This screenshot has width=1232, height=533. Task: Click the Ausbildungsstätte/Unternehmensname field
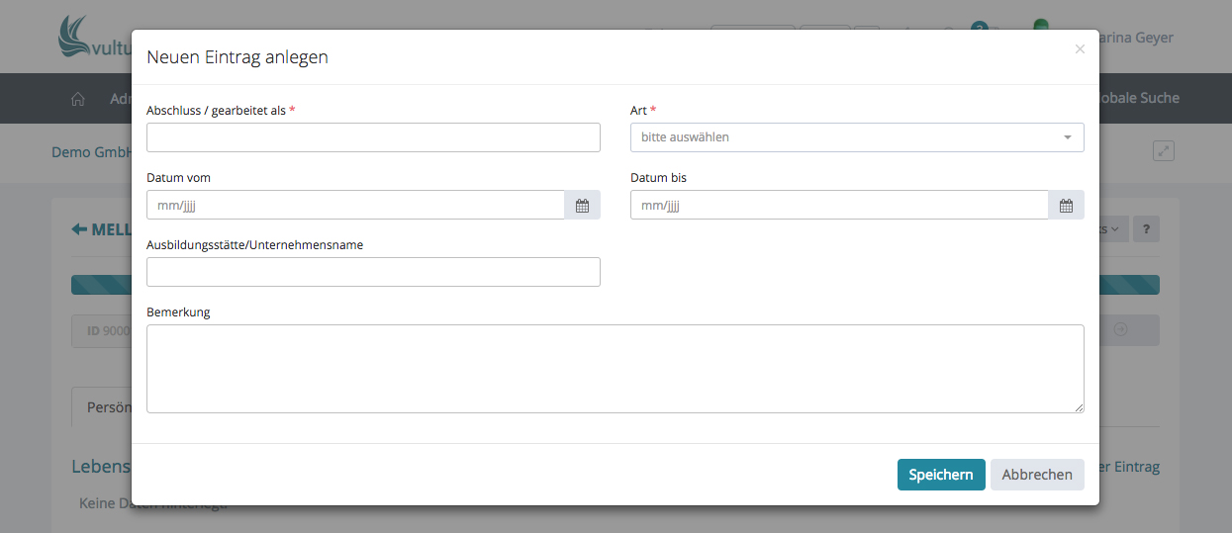(373, 272)
